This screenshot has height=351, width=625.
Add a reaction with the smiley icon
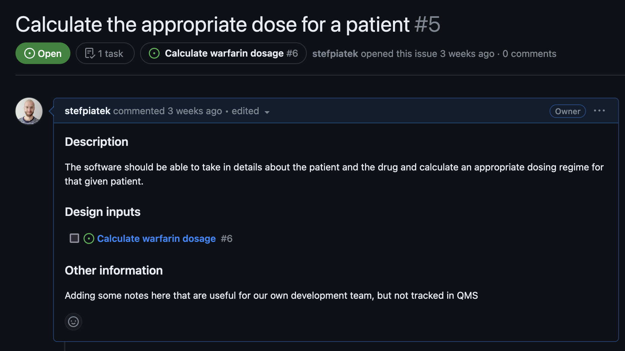click(x=73, y=322)
